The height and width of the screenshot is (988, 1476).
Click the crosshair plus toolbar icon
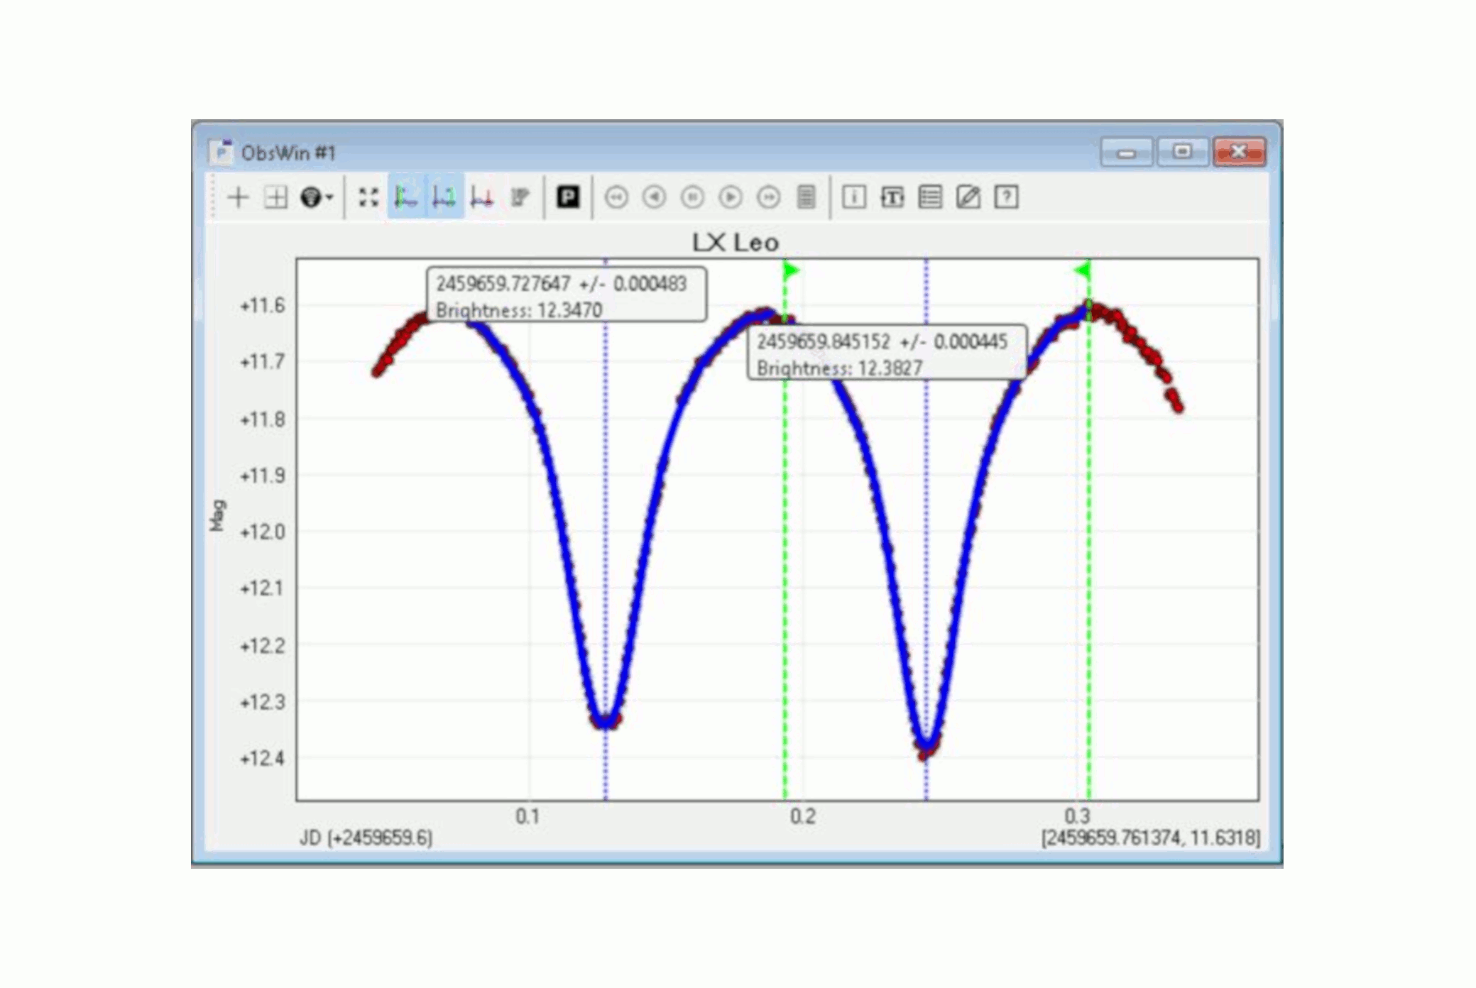coord(238,197)
